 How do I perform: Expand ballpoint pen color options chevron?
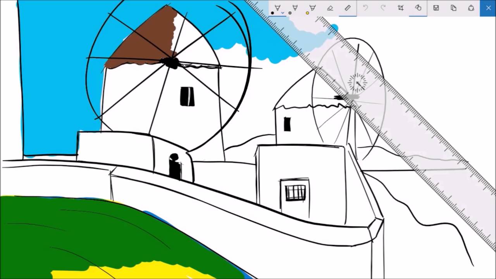point(282,13)
